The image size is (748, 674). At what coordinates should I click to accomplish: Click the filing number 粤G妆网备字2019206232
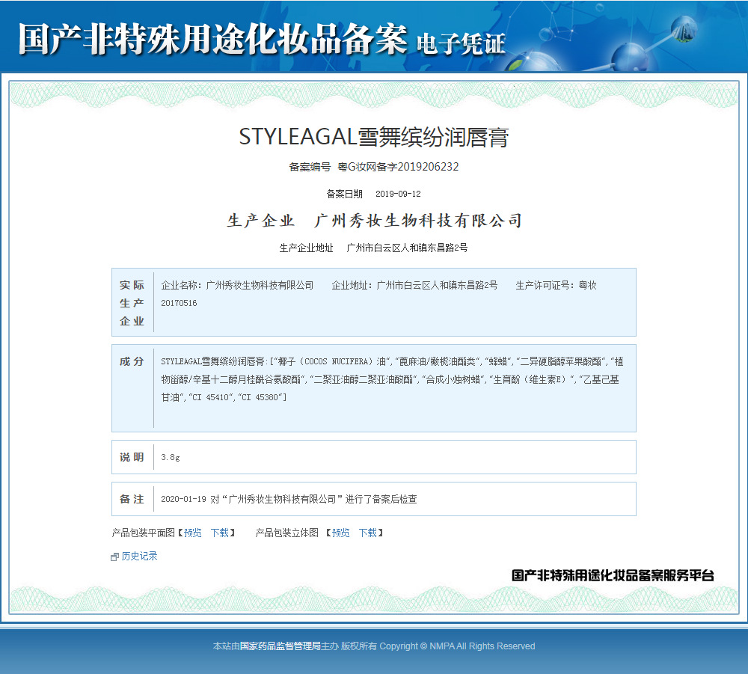[398, 167]
